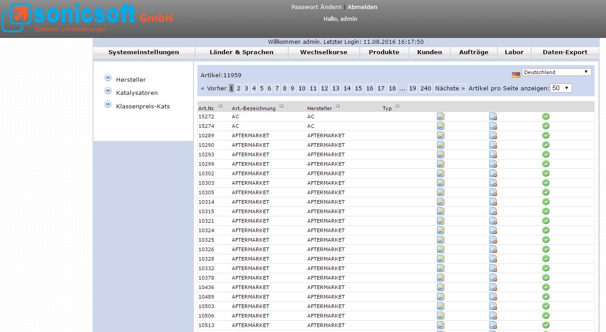Click Passwort Ändern link

[316, 7]
